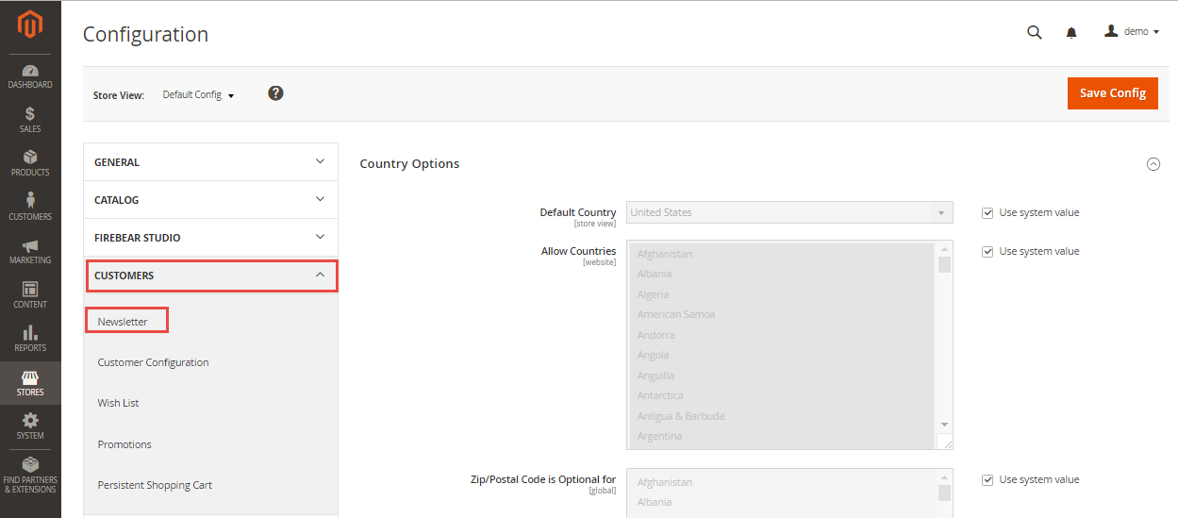The image size is (1178, 518).
Task: Click the search magnifier icon
Action: pyautogui.click(x=1034, y=32)
